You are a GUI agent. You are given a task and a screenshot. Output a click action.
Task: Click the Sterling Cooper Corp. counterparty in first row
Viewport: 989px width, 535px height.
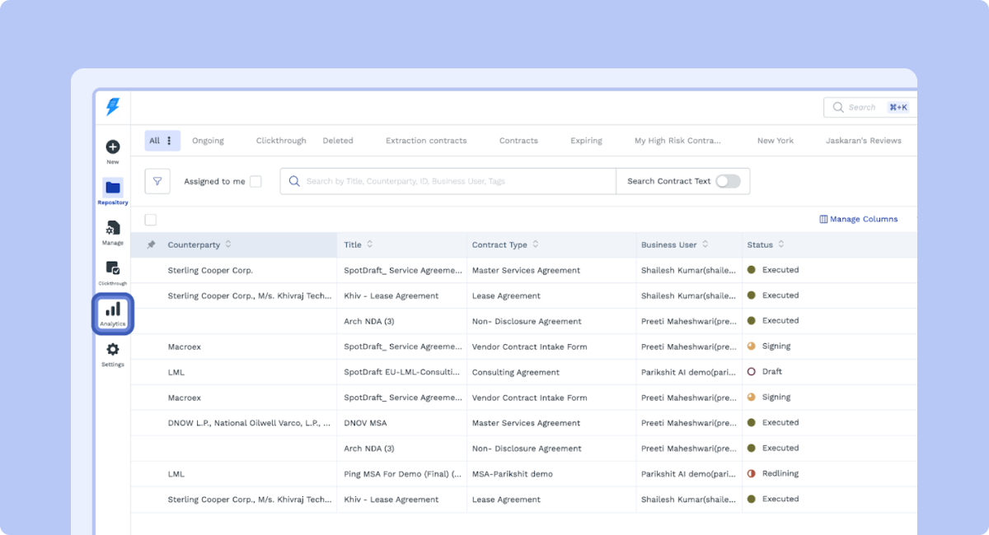[x=210, y=270]
